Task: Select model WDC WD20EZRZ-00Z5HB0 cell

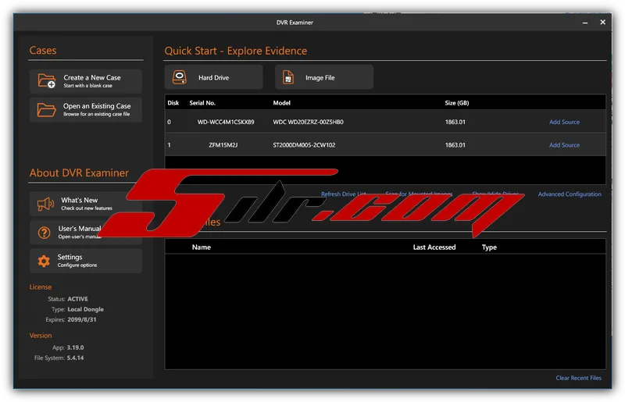Action: [x=308, y=122]
